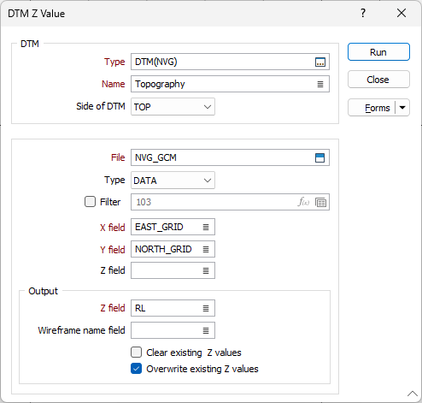Open the output Z field RL list icon
Image resolution: width=422 pixels, height=403 pixels.
[x=206, y=308]
